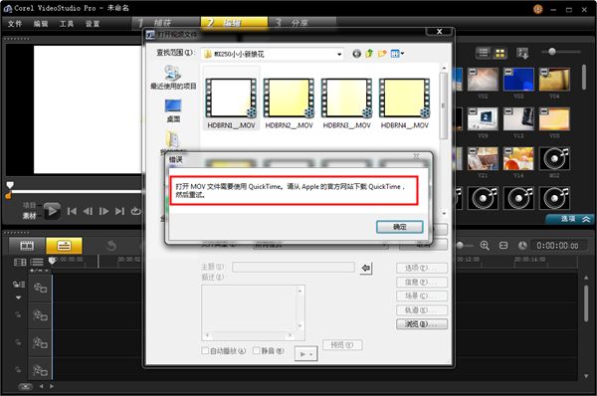The image size is (597, 396).
Task: Click the playhead scrubber marker under preview
Action: click(x=10, y=185)
